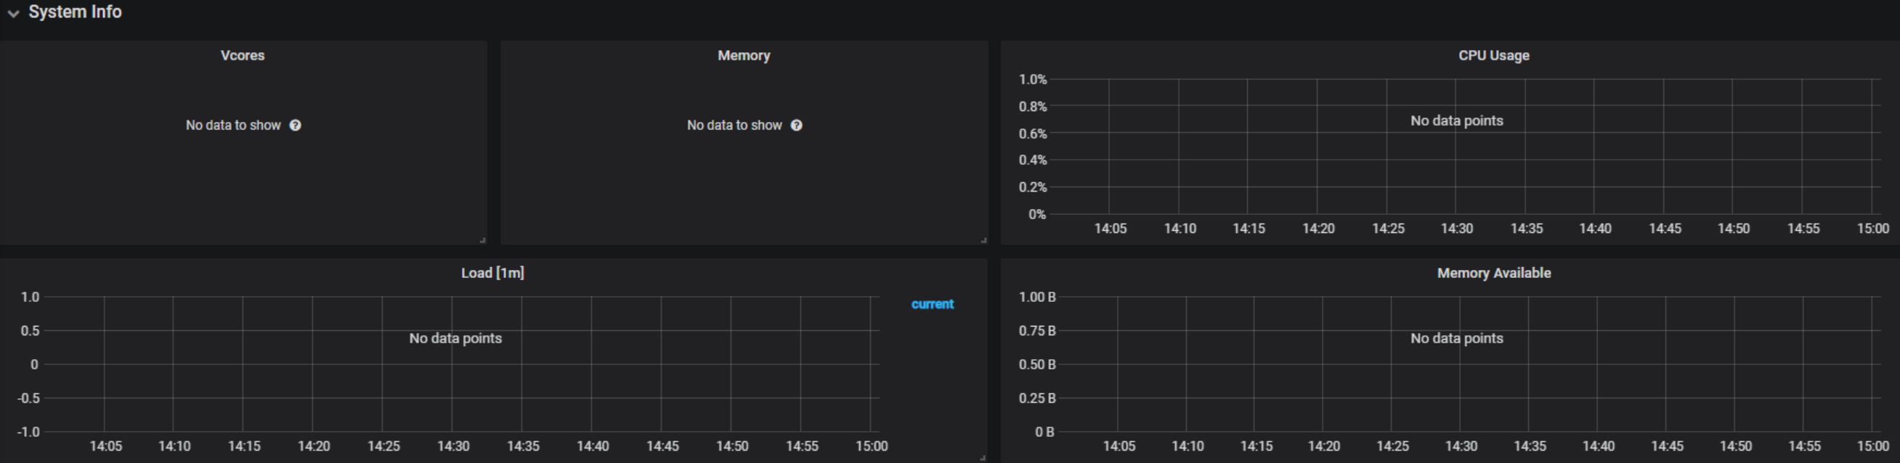
Task: Click the Vcores panel resize handle
Action: pyautogui.click(x=482, y=240)
